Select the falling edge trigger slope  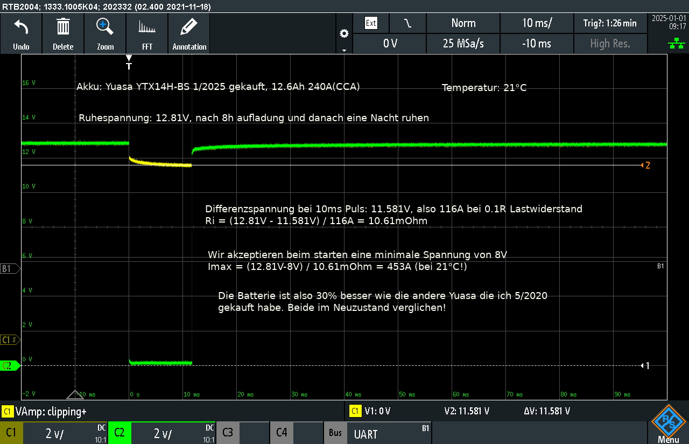point(407,23)
